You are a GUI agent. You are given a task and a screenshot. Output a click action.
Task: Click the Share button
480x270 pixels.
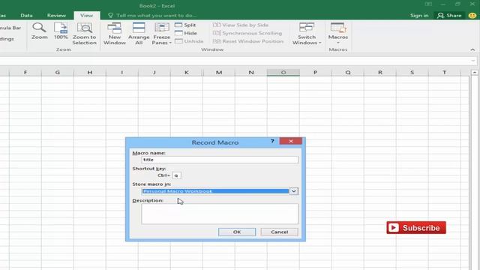(449, 15)
